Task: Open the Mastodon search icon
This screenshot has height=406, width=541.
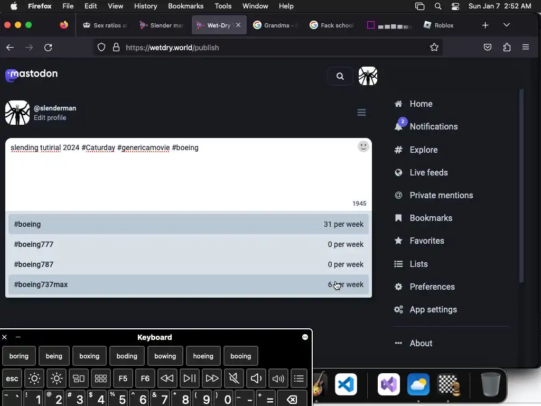Action: pos(340,76)
